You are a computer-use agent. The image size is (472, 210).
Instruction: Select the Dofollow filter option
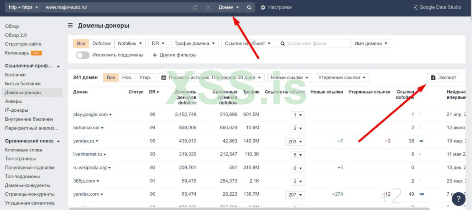coord(102,44)
